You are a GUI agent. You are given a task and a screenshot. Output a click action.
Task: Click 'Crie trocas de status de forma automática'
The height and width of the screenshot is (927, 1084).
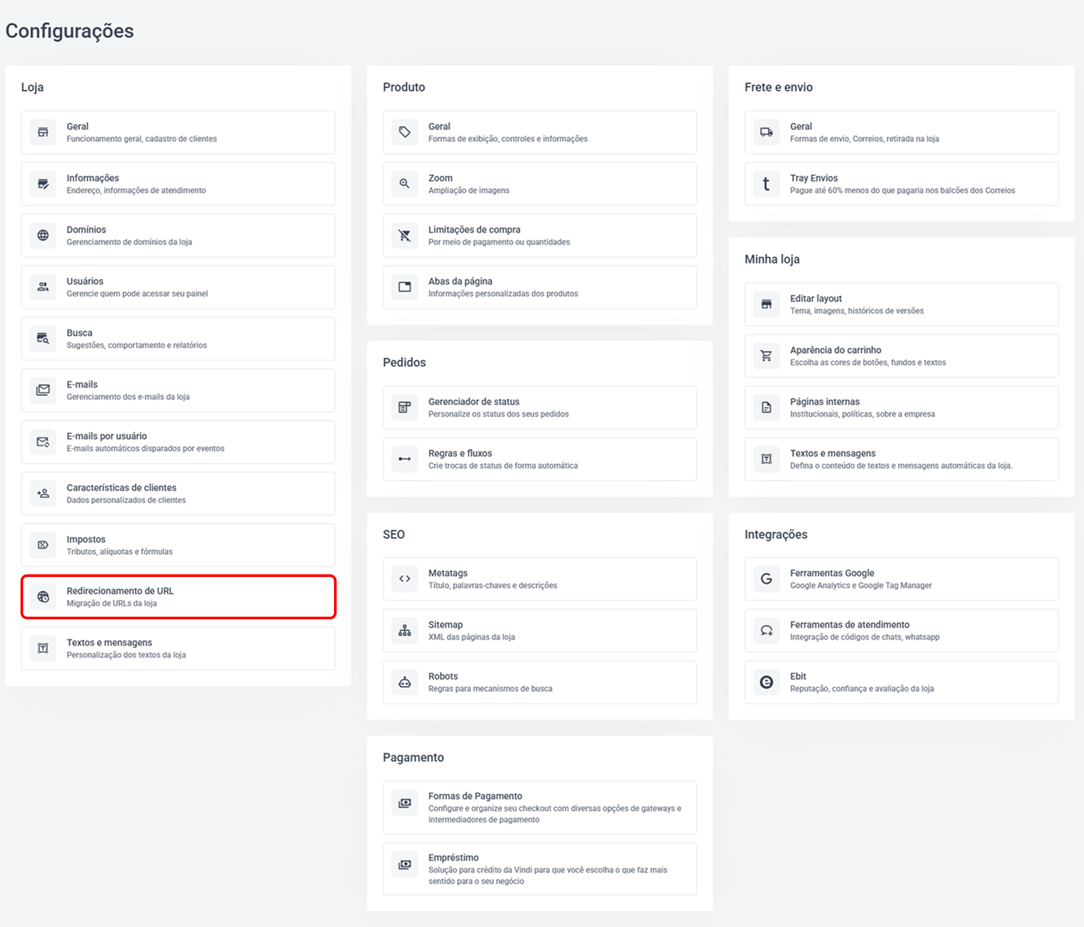click(503, 466)
